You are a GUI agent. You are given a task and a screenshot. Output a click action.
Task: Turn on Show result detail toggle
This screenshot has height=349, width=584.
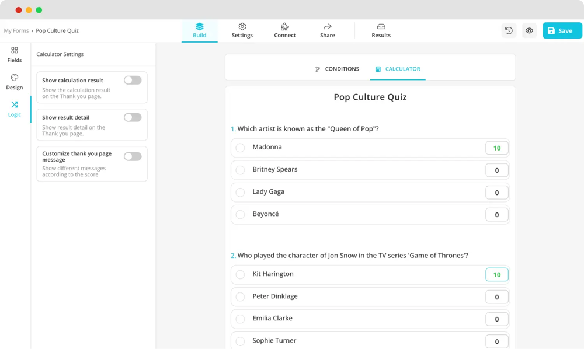[133, 118]
